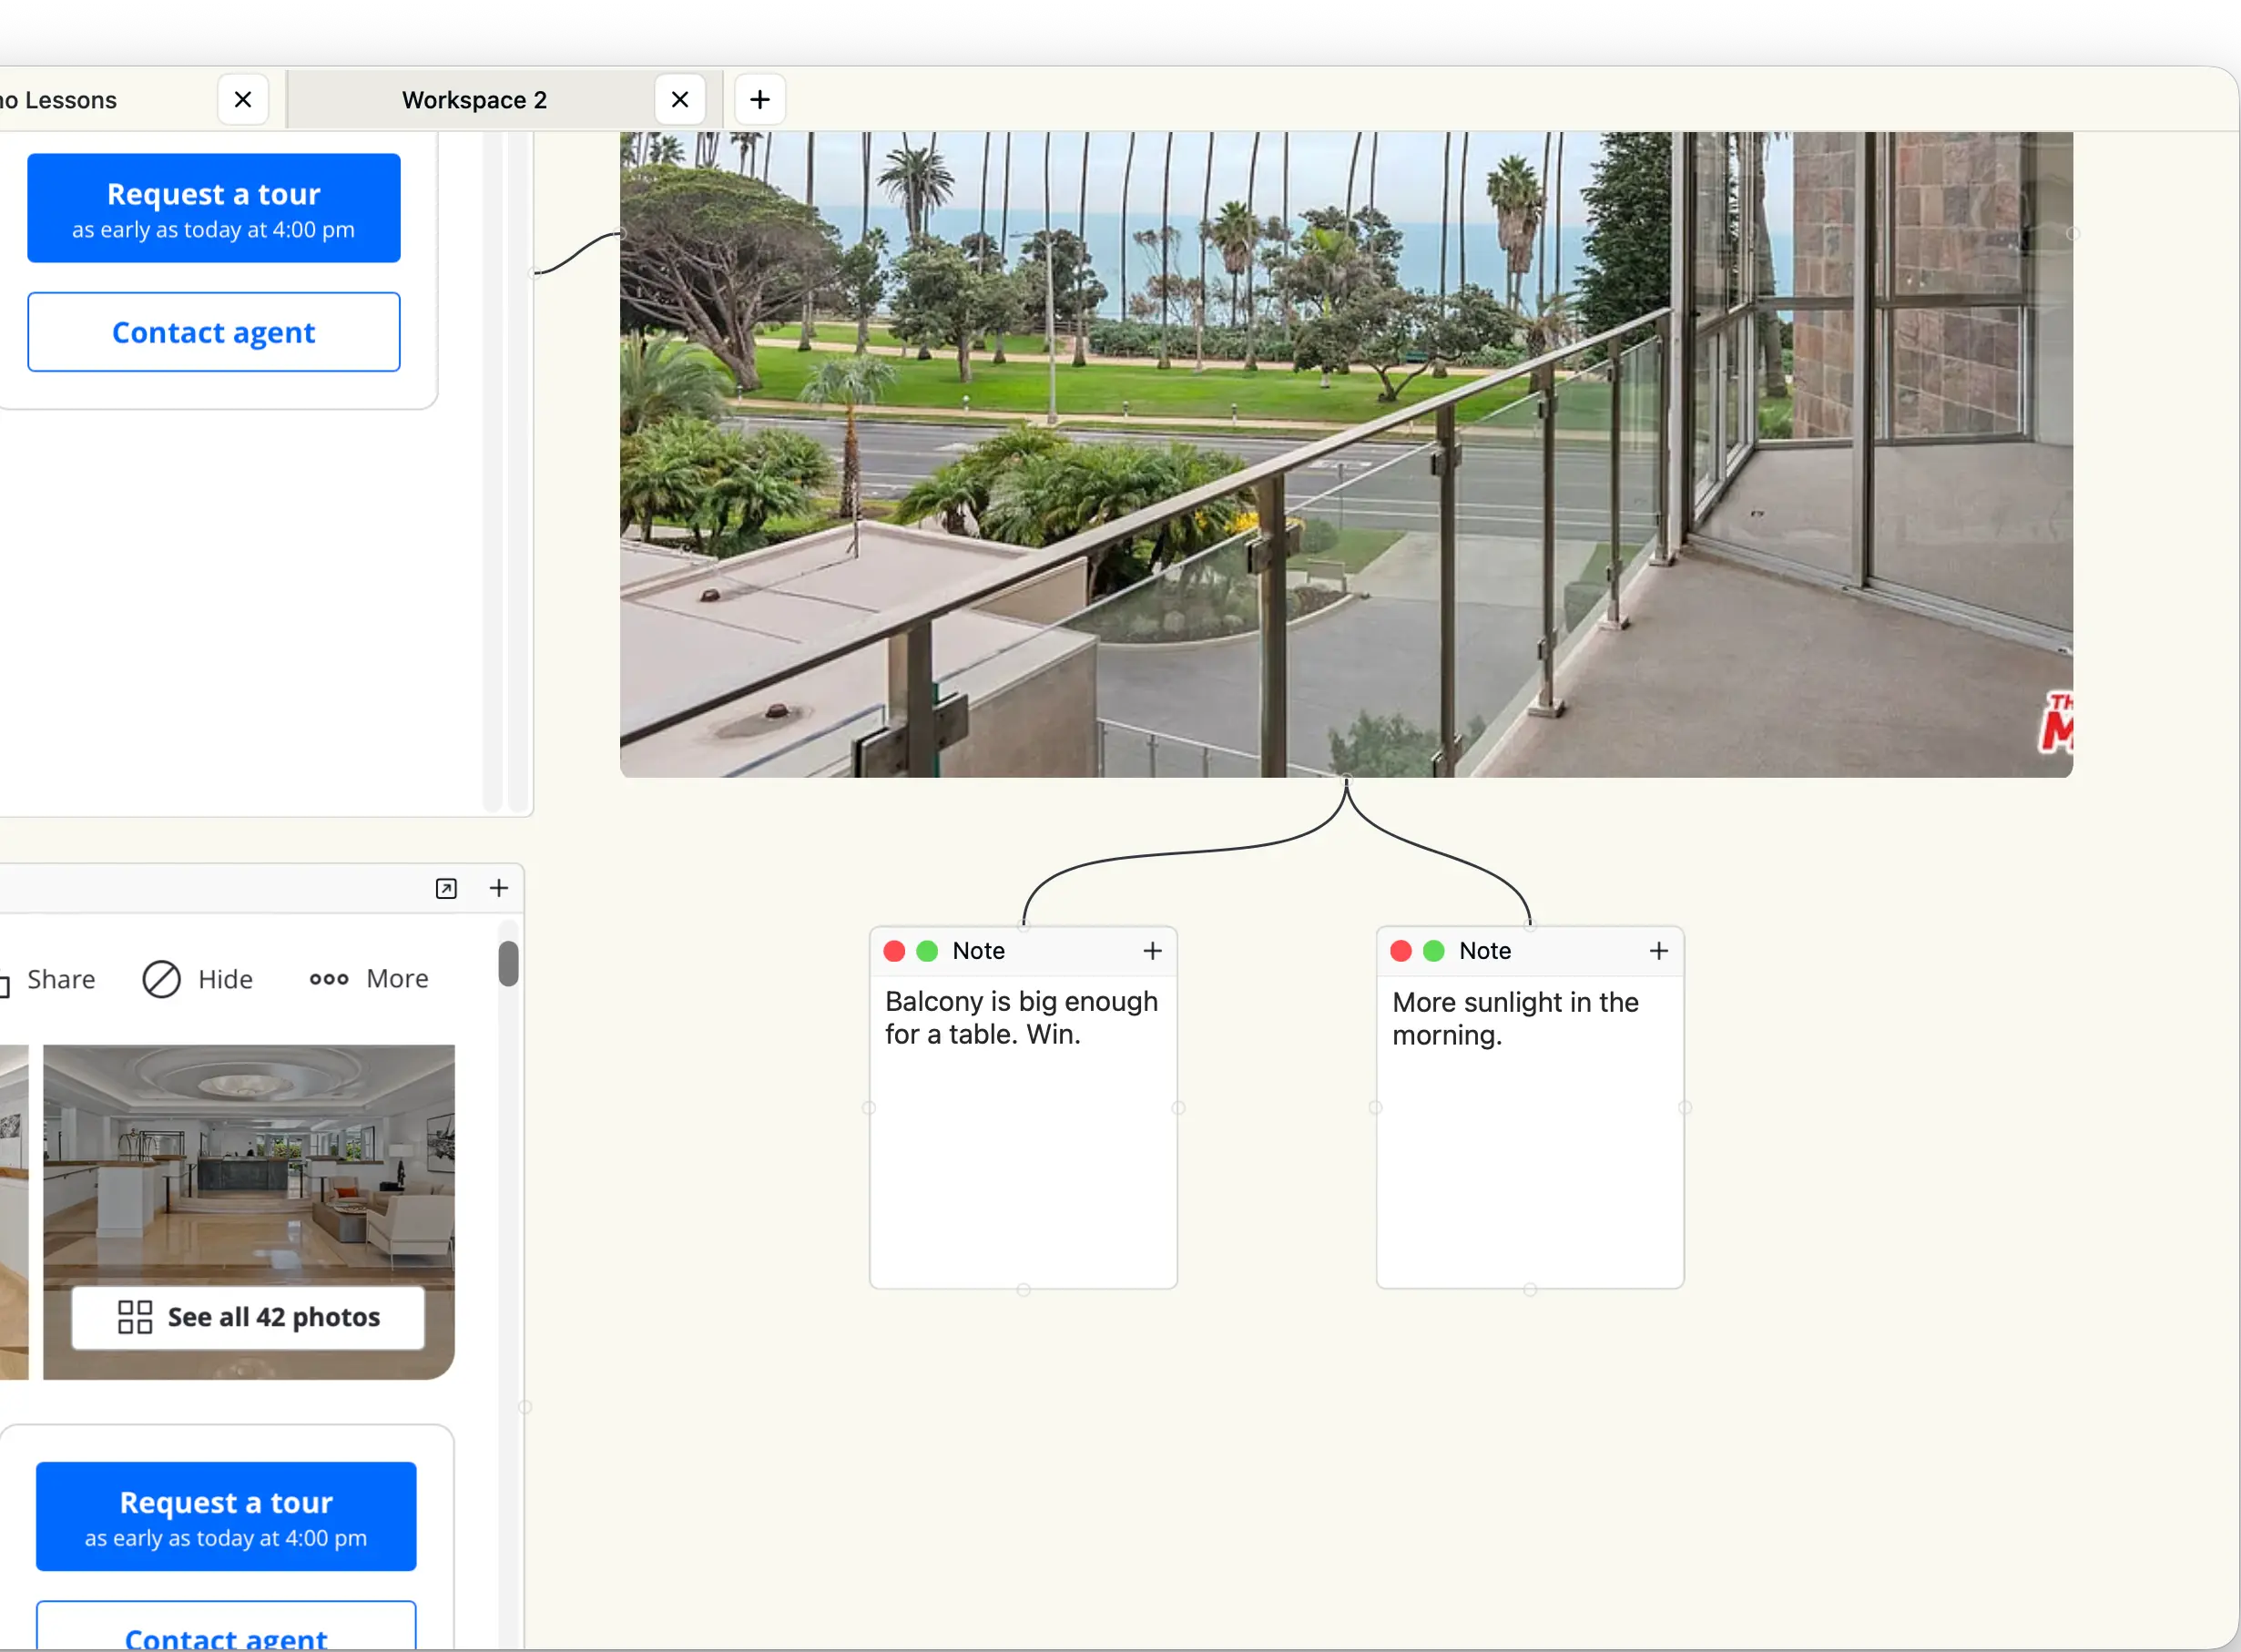Click the Hide listing icon
This screenshot has height=1652, width=2241.
(162, 980)
